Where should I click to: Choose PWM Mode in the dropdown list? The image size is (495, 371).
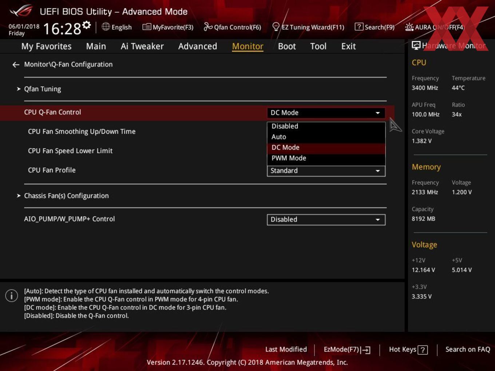click(x=326, y=158)
